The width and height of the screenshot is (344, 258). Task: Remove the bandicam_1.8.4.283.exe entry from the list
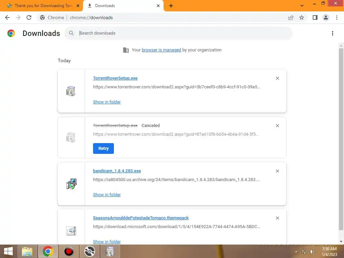(x=277, y=171)
